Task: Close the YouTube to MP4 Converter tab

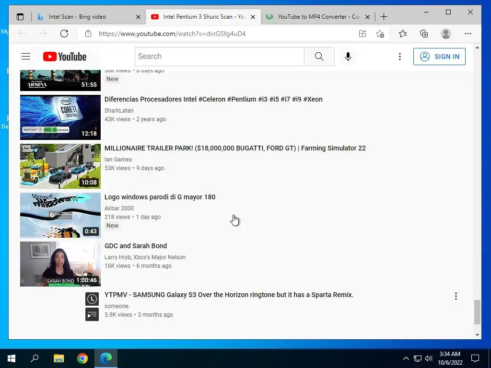Action: pos(368,17)
